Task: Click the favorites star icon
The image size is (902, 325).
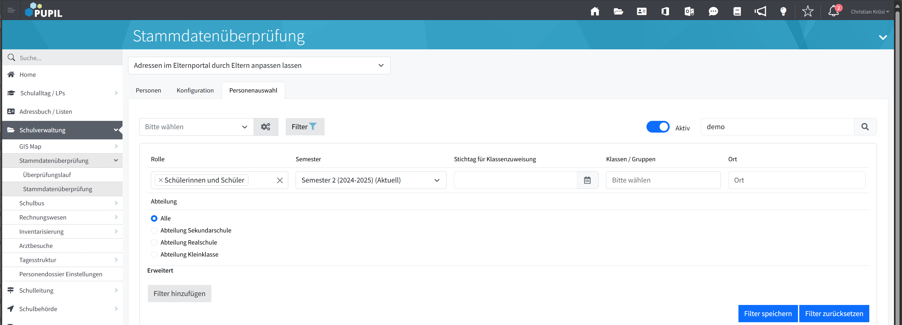Action: pos(808,11)
